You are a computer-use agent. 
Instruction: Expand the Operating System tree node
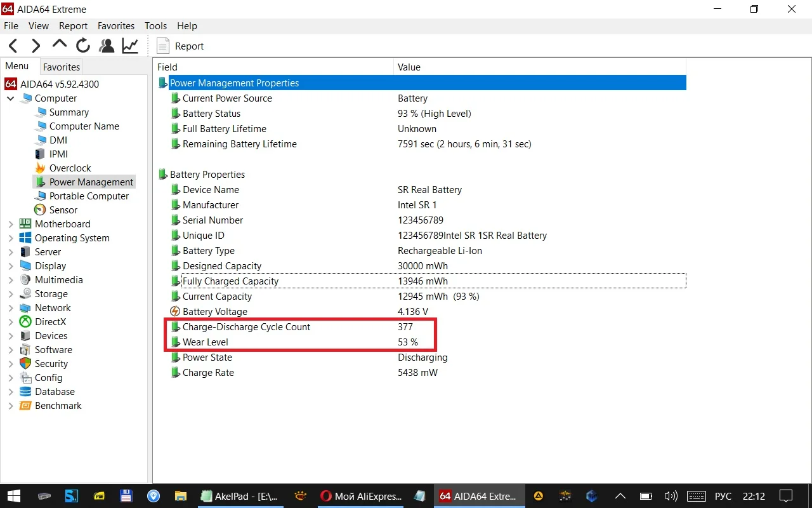[11, 238]
